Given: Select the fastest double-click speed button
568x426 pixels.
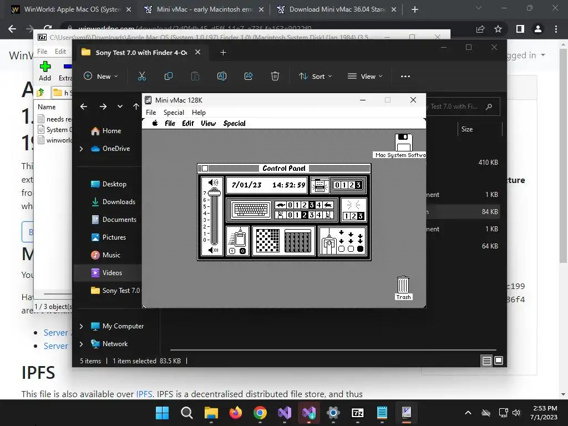Looking at the screenshot, I should pos(360,249).
